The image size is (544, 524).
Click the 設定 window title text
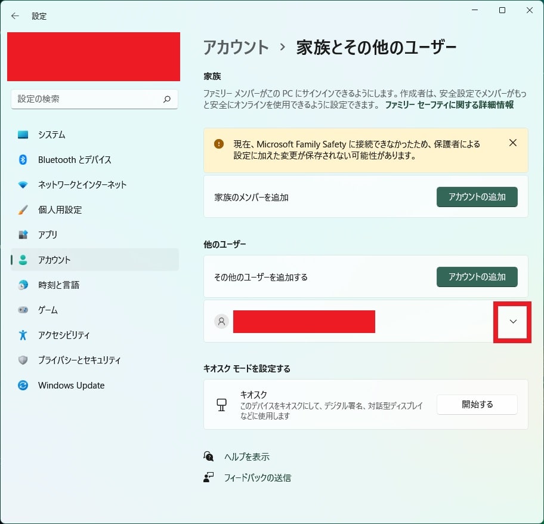[39, 16]
